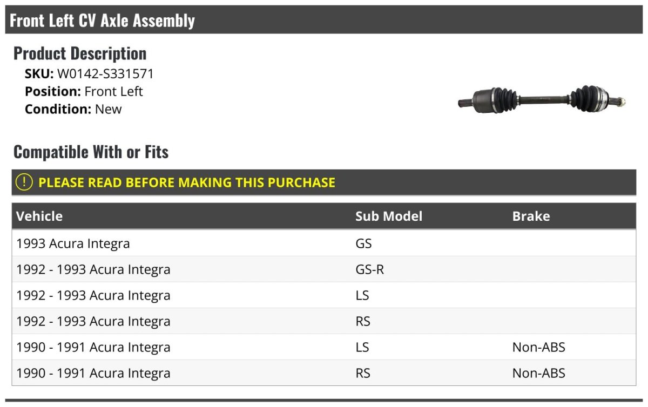
Task: Click Non-ABS in the 1990 - 1991 LS row
Action: click(538, 347)
